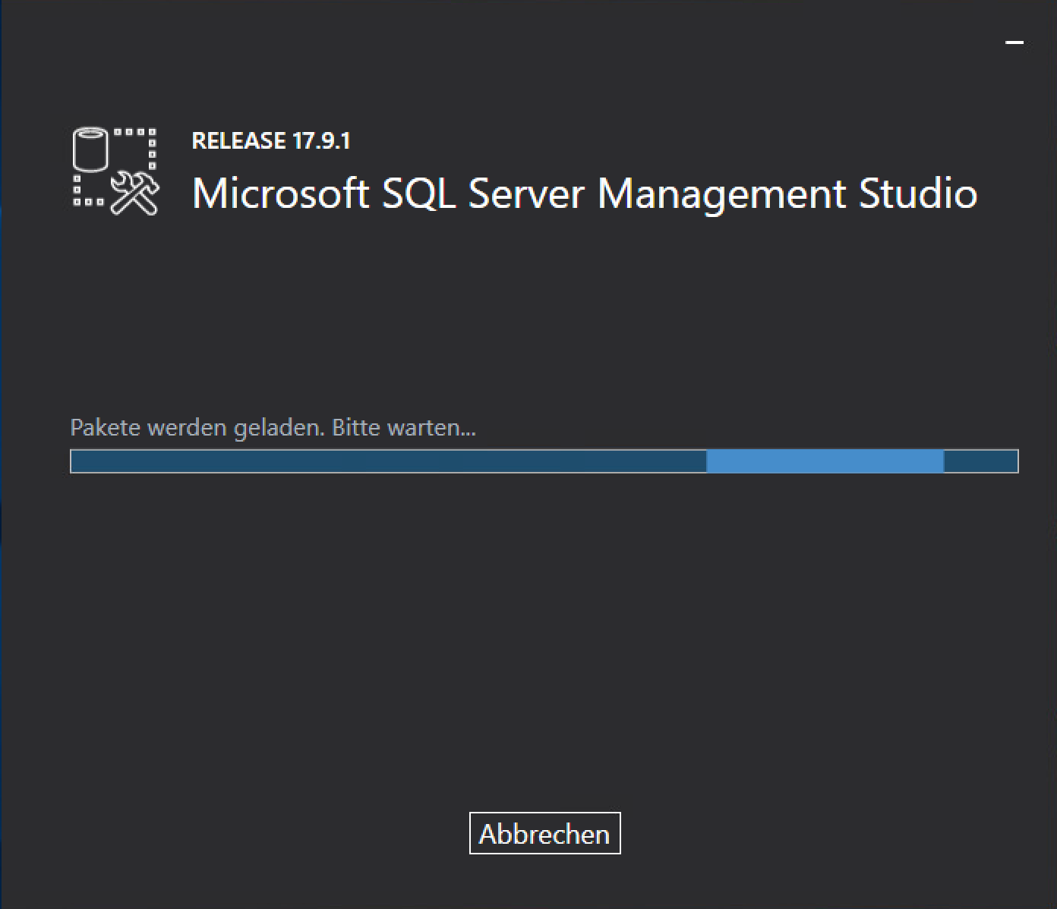Click the word Microsoft in the title
Screen dimensions: 1057x909
[280, 193]
